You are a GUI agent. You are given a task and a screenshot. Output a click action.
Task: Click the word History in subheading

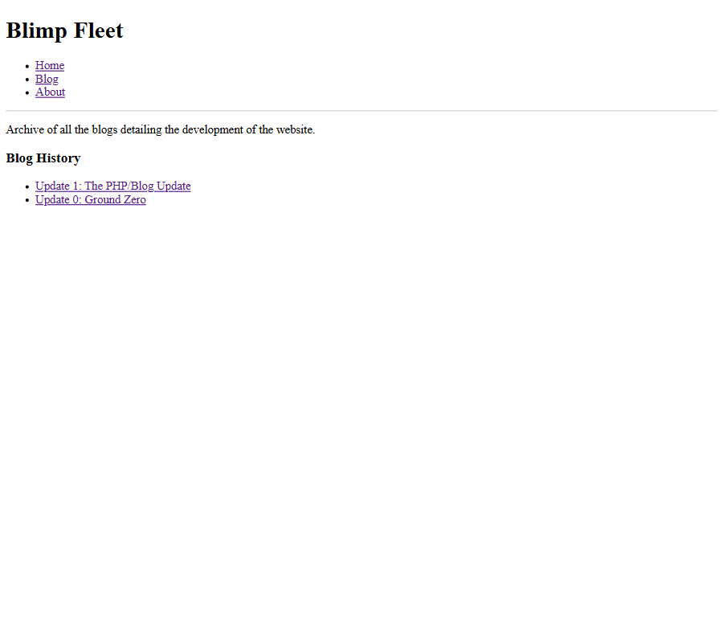[59, 158]
